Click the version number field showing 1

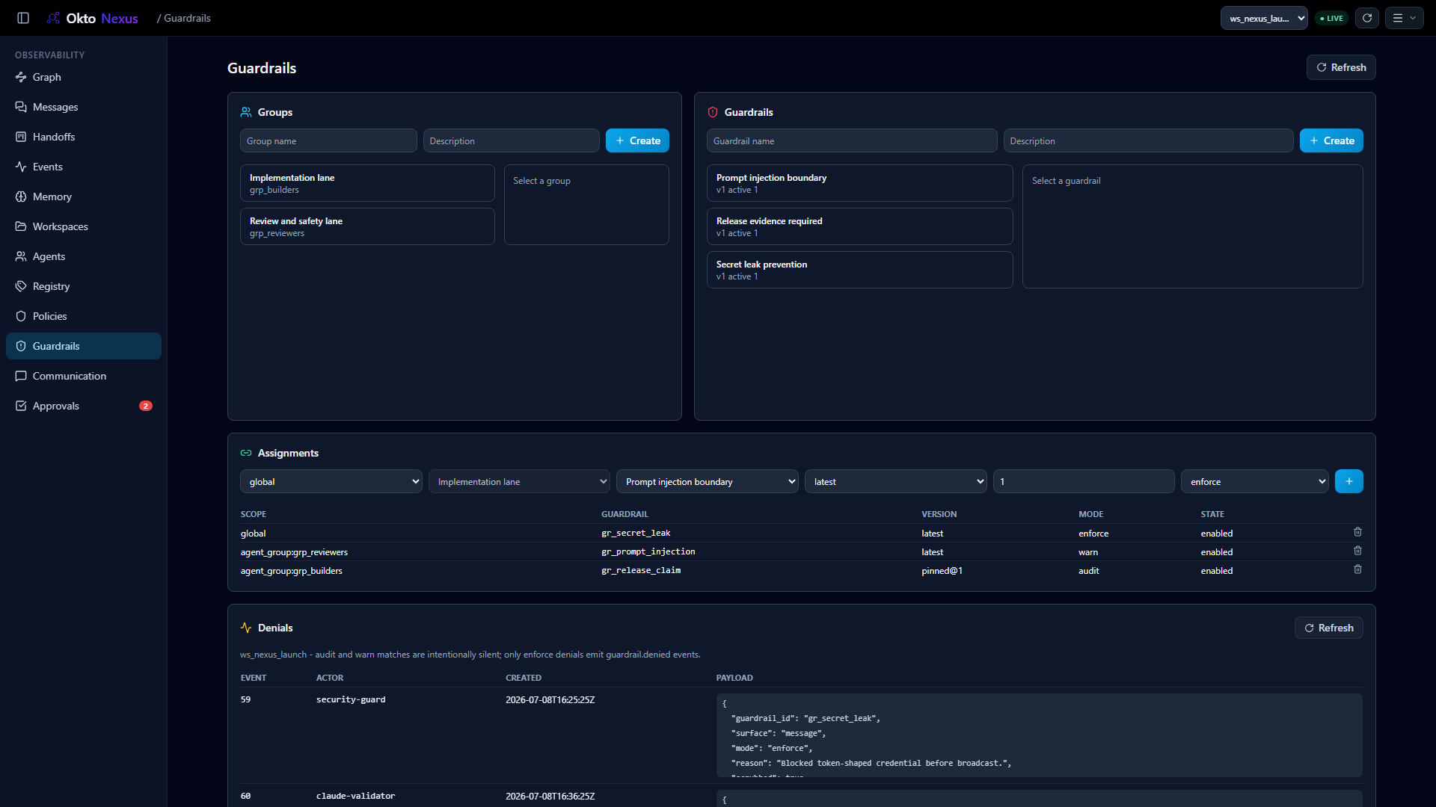1084,481
